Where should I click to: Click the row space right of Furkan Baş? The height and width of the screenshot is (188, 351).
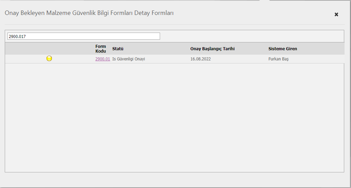pos(315,59)
